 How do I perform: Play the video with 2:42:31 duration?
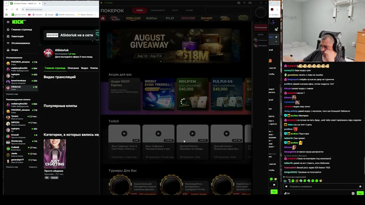192,134
